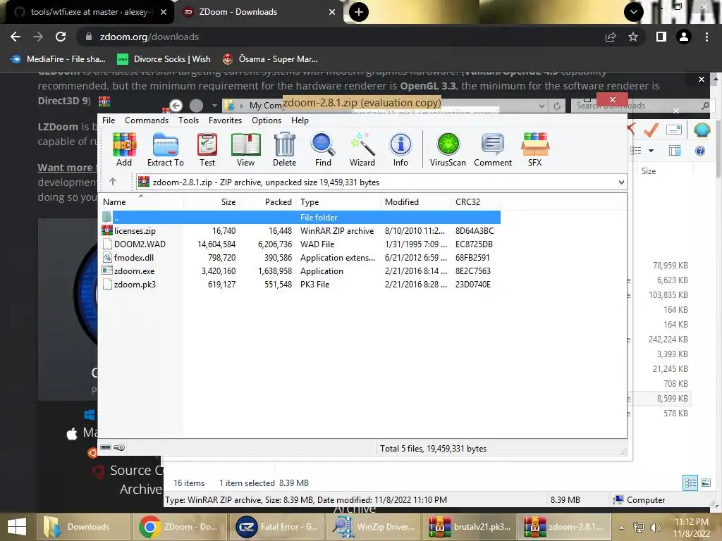This screenshot has height=541, width=722.
Task: Click the Explorer help question mark icon
Action: click(x=700, y=151)
